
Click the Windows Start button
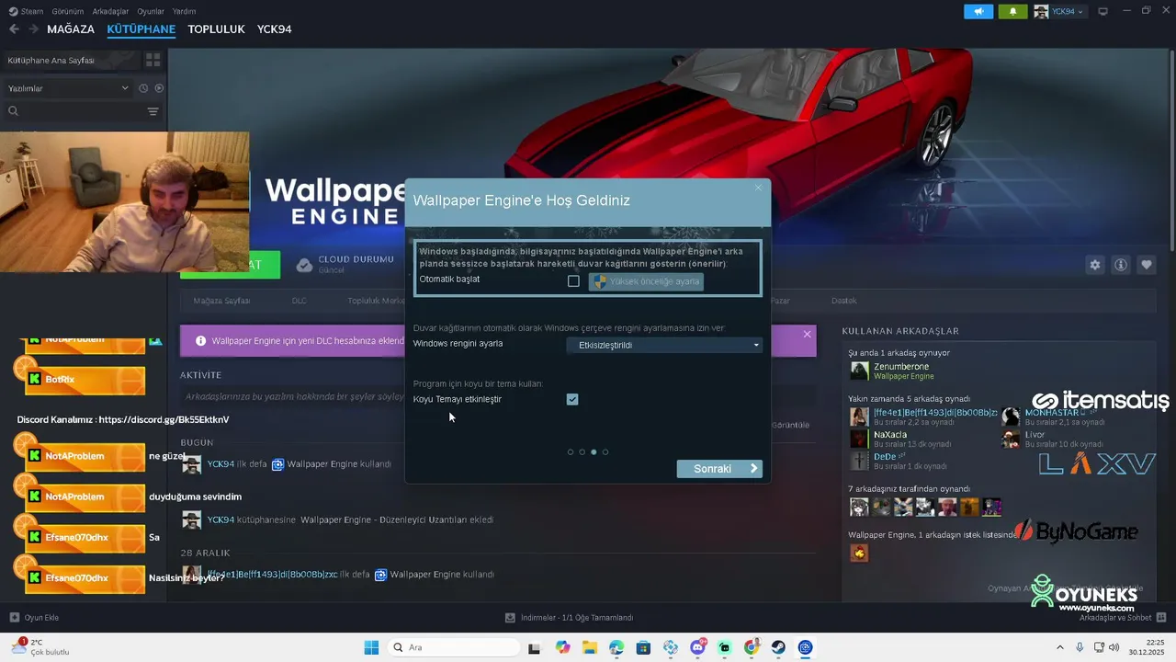371,647
